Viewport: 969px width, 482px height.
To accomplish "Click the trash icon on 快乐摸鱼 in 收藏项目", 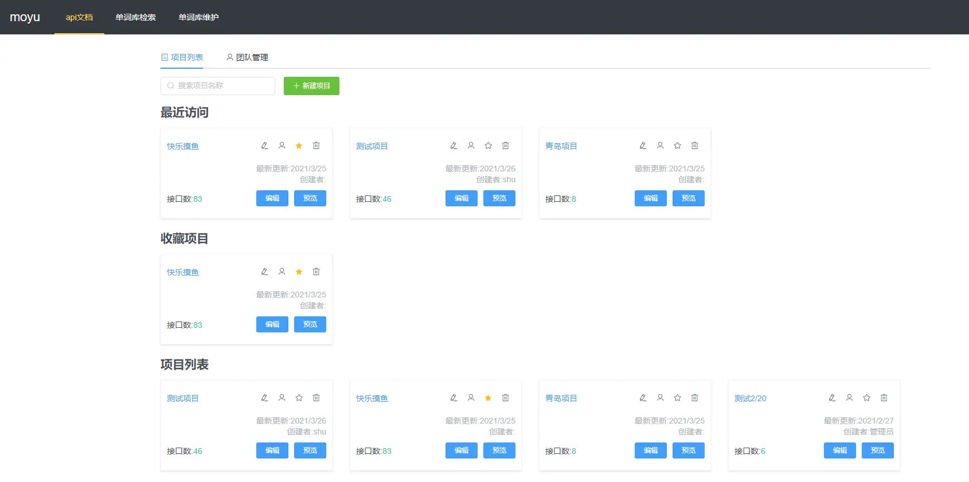I will (316, 272).
